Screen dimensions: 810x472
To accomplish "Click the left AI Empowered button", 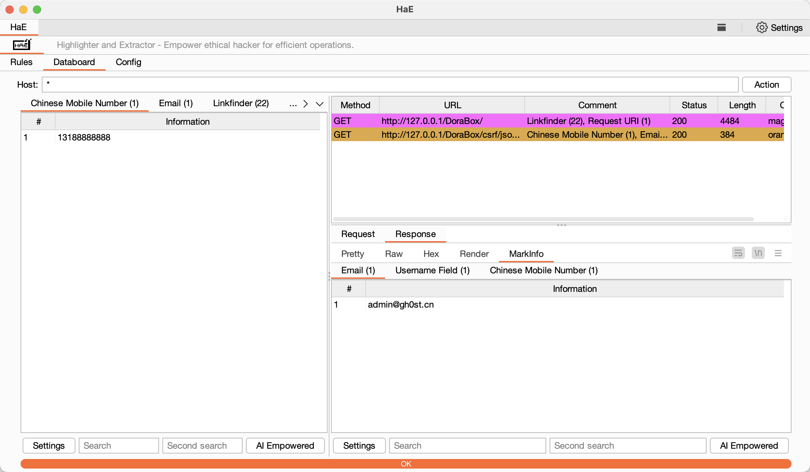I will (x=285, y=445).
